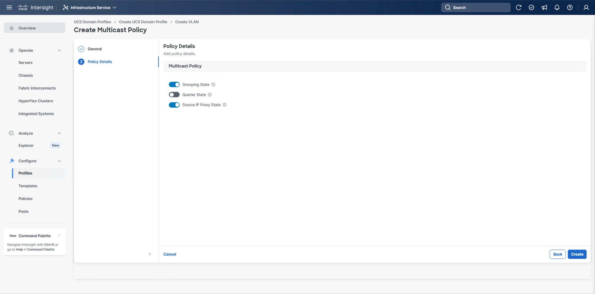The width and height of the screenshot is (595, 294).
Task: Click Cancel to abort policy creation
Action: (x=170, y=254)
